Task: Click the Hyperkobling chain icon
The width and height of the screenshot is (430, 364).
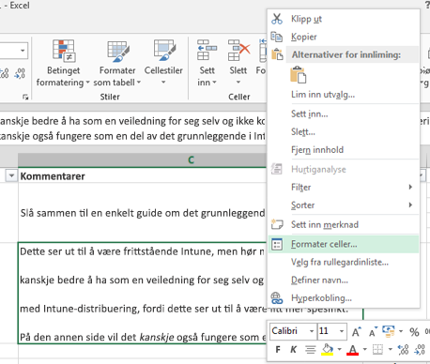Action: pos(277,297)
